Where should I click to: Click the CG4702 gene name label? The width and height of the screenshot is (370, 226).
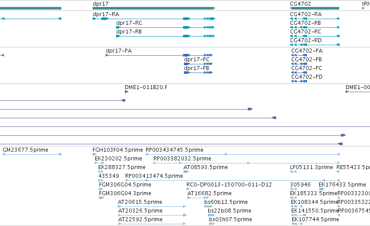tap(300, 4)
